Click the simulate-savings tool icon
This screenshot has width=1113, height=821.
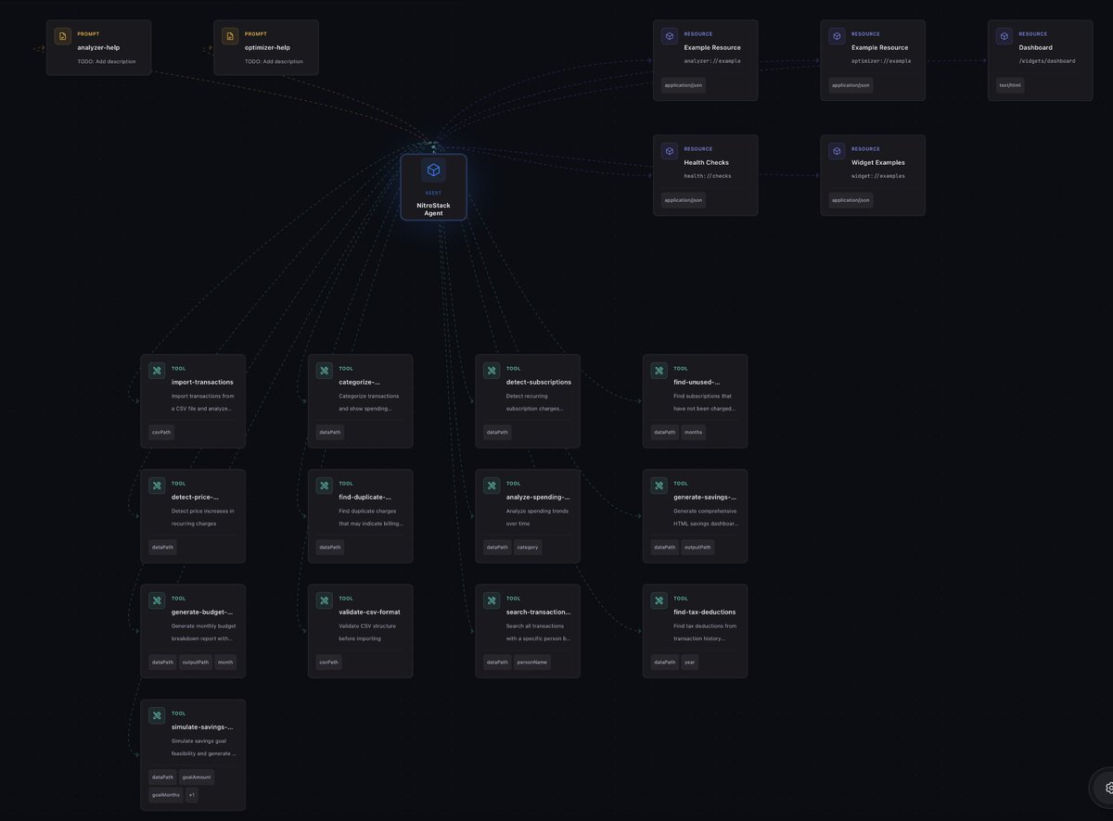click(157, 715)
